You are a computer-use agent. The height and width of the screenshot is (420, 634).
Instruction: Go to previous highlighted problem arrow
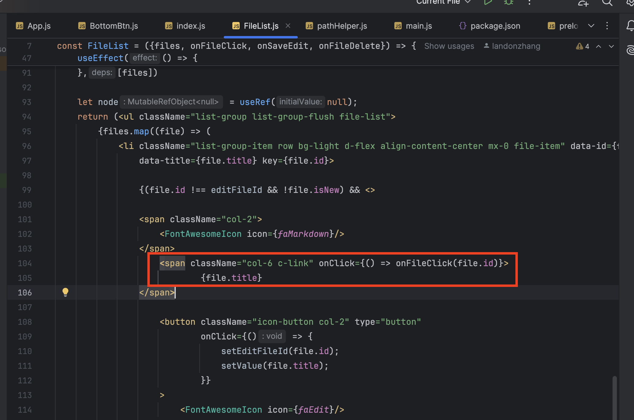[x=599, y=46]
